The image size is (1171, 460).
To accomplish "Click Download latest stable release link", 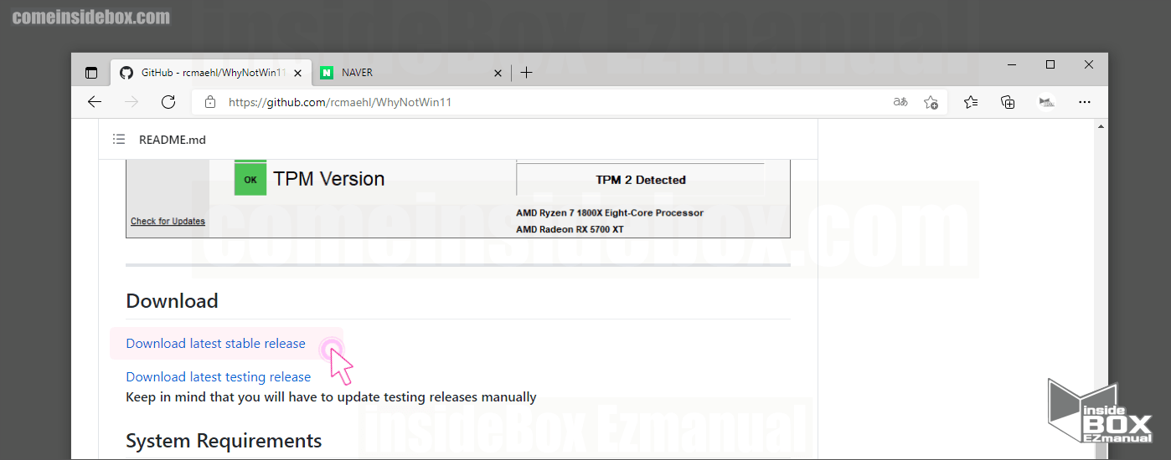I will coord(215,344).
